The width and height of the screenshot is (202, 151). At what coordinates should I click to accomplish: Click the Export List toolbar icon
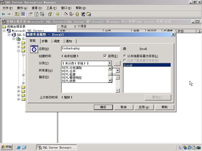click(x=42, y=14)
